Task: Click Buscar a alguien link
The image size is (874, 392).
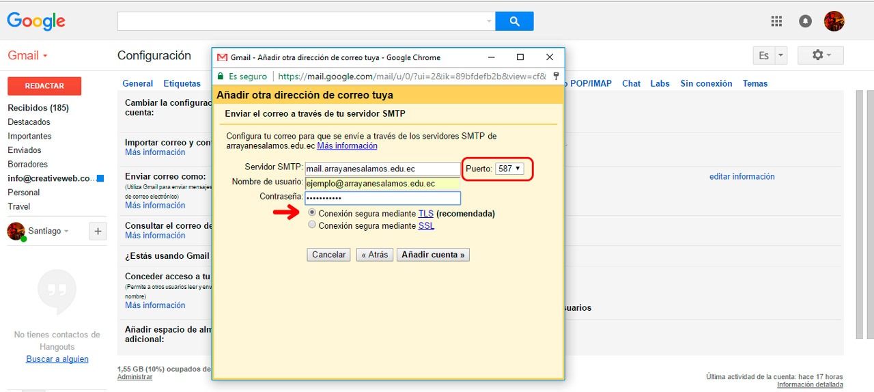Action: pos(57,359)
